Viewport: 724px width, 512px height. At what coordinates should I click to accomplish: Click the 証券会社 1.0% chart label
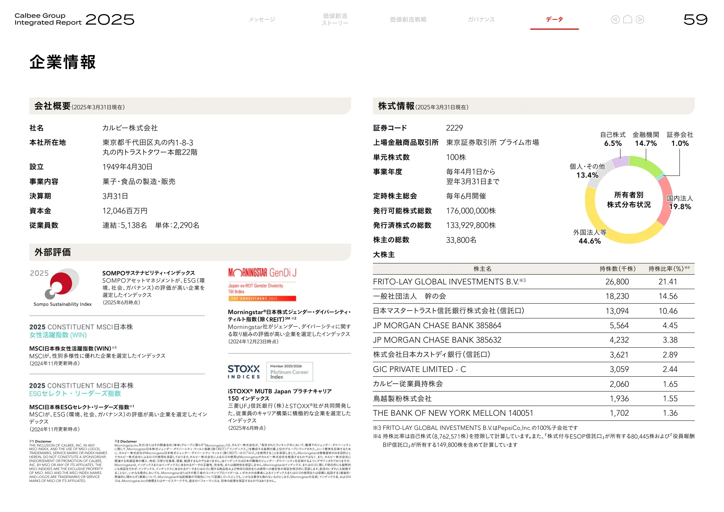tap(680, 139)
